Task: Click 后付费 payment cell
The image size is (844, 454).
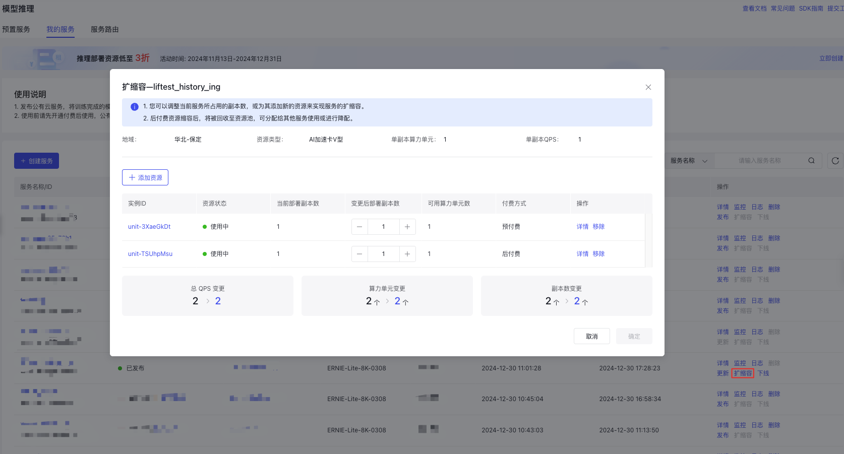Action: (511, 254)
